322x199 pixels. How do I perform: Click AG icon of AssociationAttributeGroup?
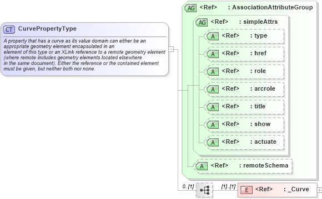191,8
